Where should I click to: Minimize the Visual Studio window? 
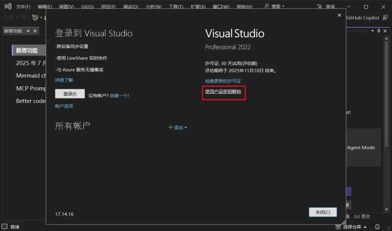349,7
